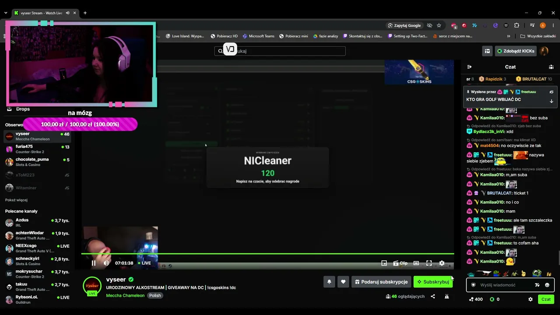The height and width of the screenshot is (315, 560).
Task: Bookmark this page with star icon
Action: click(439, 25)
